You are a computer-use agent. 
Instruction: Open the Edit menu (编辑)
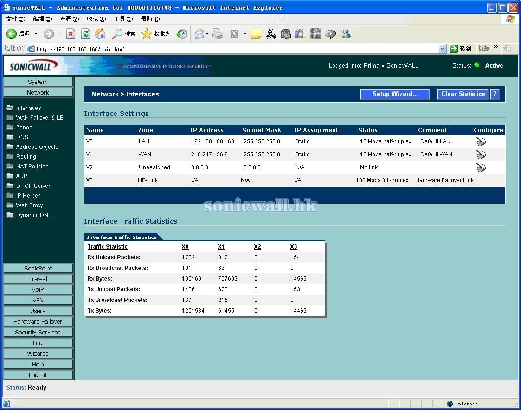click(x=43, y=19)
